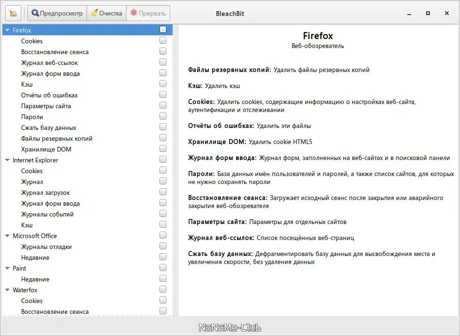Close the BleachBit window

point(447,13)
